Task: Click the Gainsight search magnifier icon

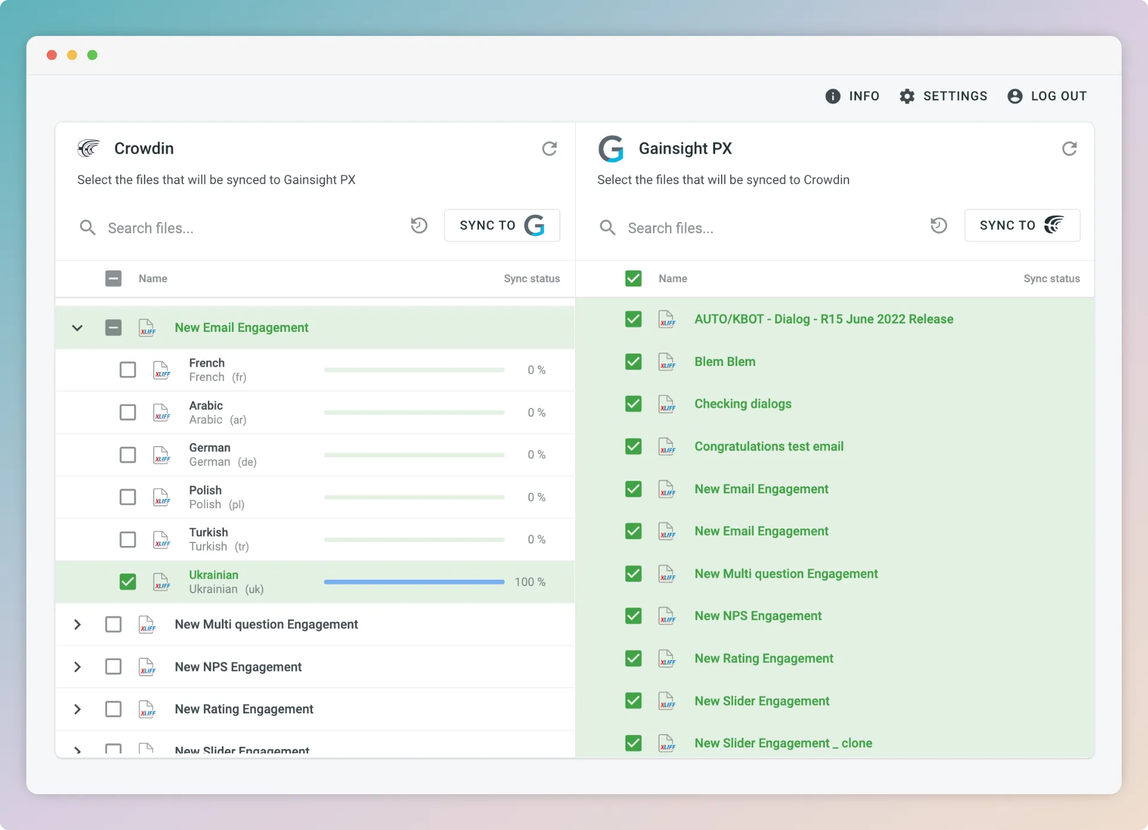Action: [x=607, y=227]
